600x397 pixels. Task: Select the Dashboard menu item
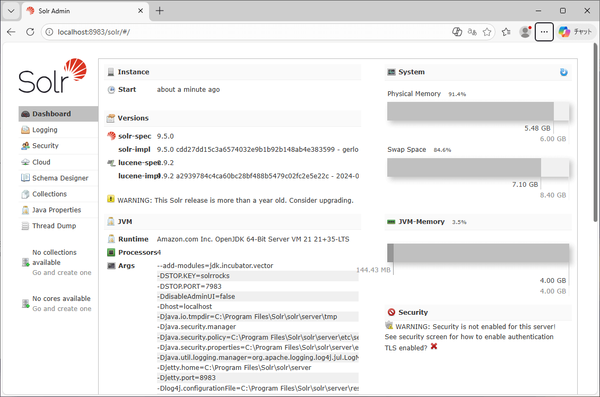click(x=51, y=114)
